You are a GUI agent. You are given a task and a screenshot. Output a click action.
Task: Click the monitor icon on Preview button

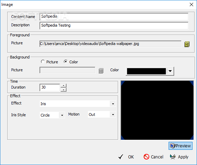(x=172, y=146)
